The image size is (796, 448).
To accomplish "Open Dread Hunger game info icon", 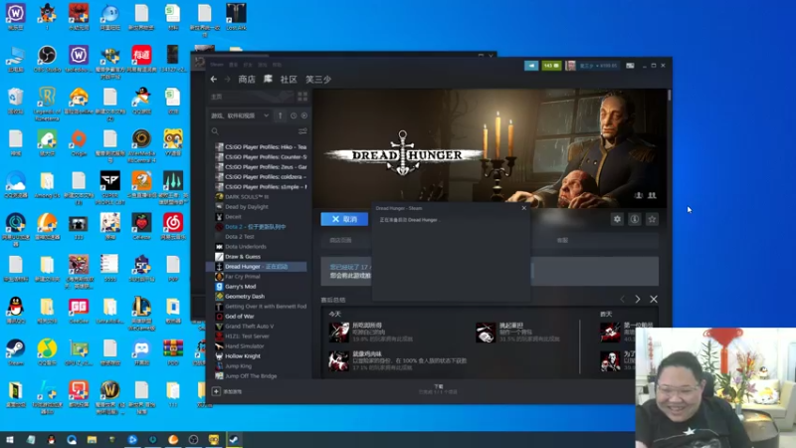I will click(634, 219).
